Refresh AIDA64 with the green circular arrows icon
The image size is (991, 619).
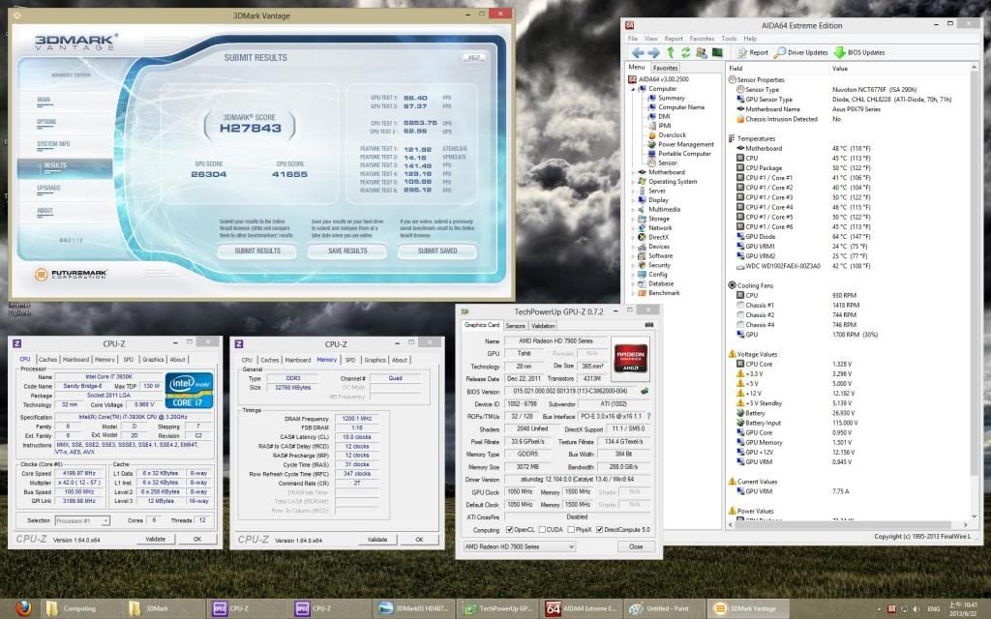[685, 52]
